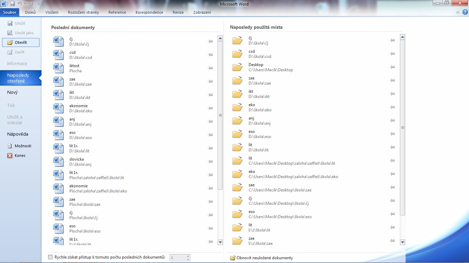The width and height of the screenshot is (469, 263).
Task: Click the Otevřít button
Action: (x=21, y=42)
